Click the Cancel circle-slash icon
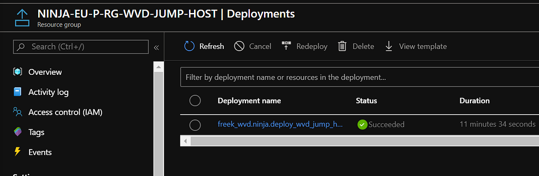The width and height of the screenshot is (539, 176). 239,46
